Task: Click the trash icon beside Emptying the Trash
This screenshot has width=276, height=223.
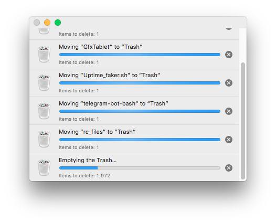Action: pos(44,168)
